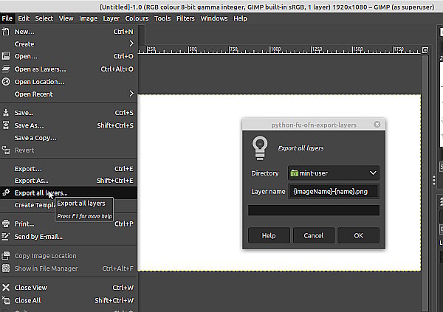
Task: Open the View menu
Action: coord(66,18)
